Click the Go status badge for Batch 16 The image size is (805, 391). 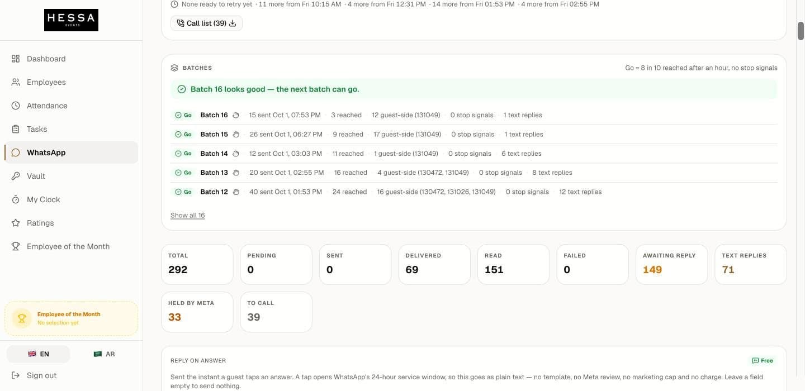(183, 115)
